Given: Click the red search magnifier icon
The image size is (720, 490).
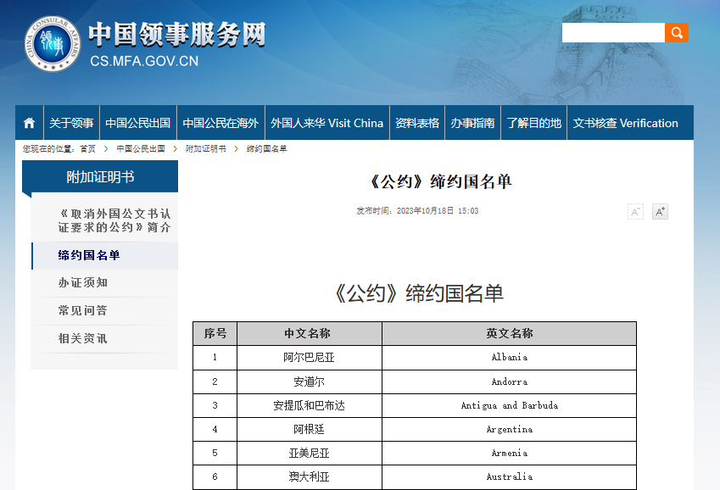Looking at the screenshot, I should click(676, 32).
